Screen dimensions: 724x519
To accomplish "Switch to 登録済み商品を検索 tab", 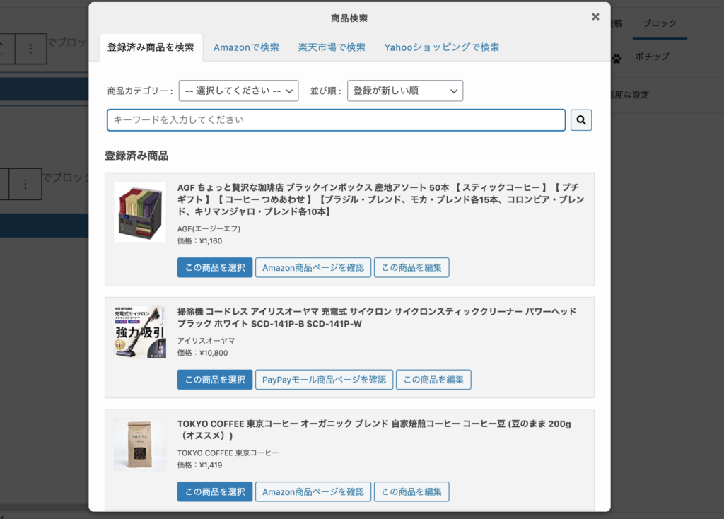I will point(151,47).
